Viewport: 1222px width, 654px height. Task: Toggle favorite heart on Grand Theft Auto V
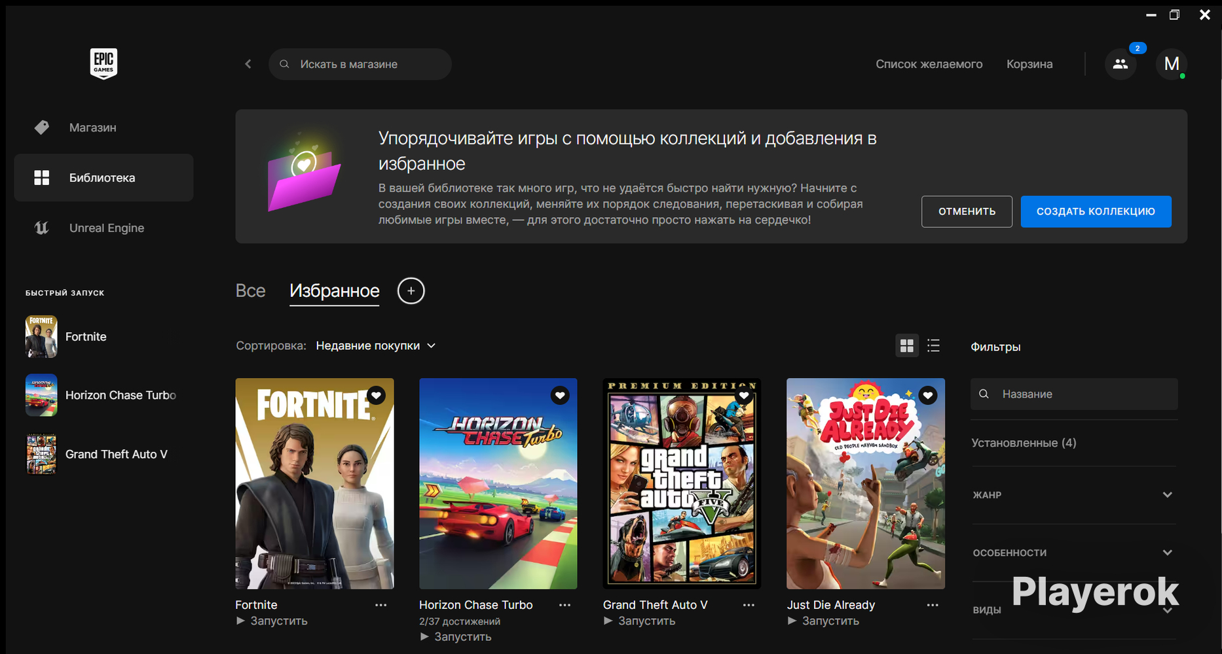(x=744, y=395)
